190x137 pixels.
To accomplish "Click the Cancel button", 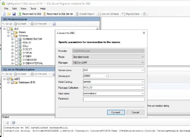I will point(136,112).
